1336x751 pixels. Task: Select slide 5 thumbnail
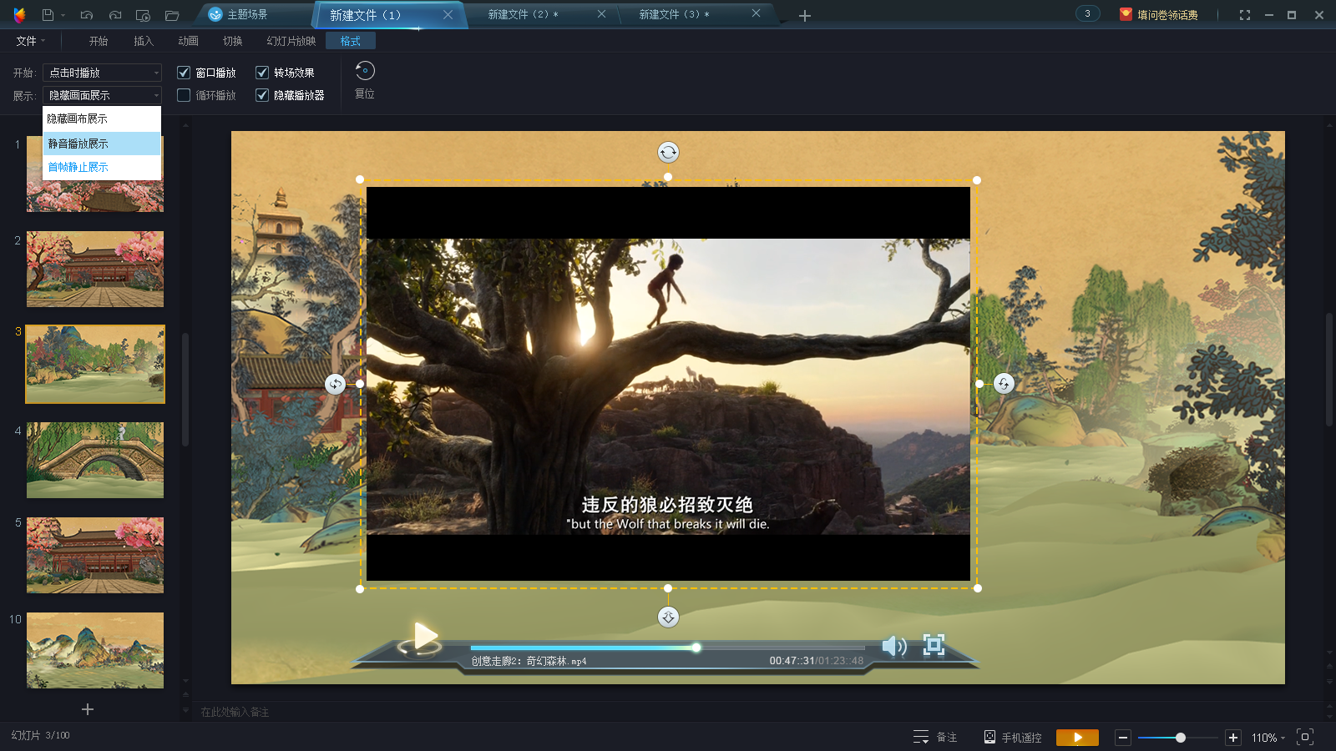click(95, 556)
